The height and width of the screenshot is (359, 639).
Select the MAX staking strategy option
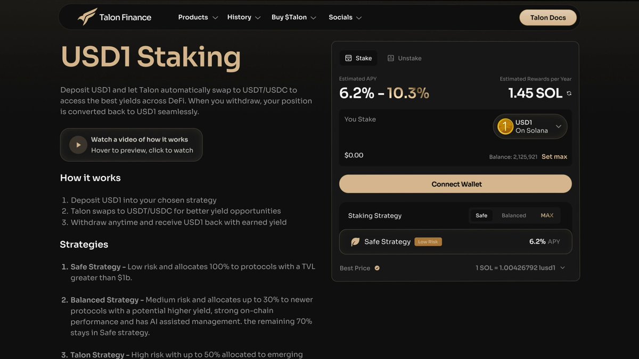click(x=547, y=215)
